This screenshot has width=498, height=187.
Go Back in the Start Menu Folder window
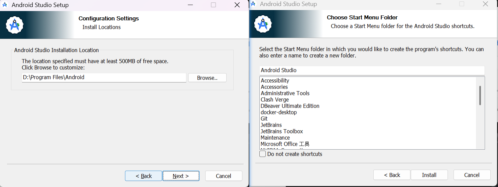(x=392, y=175)
